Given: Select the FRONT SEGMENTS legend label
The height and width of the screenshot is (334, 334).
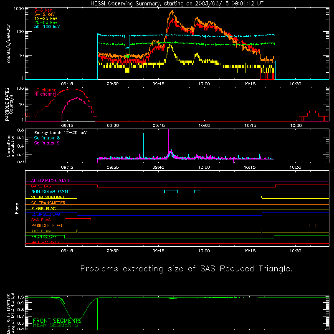Looking at the screenshot, I should tap(57, 321).
